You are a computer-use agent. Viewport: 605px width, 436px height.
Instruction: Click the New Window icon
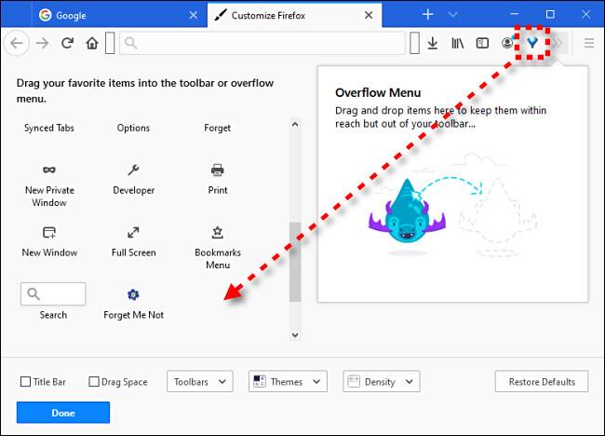coord(49,233)
